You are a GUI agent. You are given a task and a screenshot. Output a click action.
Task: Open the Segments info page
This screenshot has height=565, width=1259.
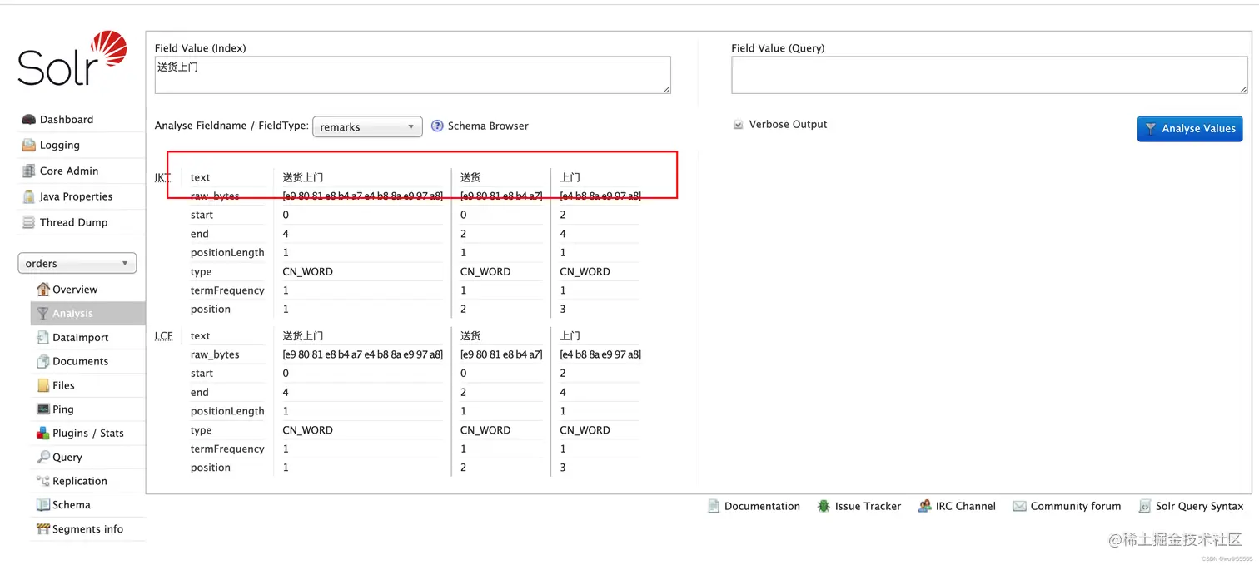click(87, 529)
